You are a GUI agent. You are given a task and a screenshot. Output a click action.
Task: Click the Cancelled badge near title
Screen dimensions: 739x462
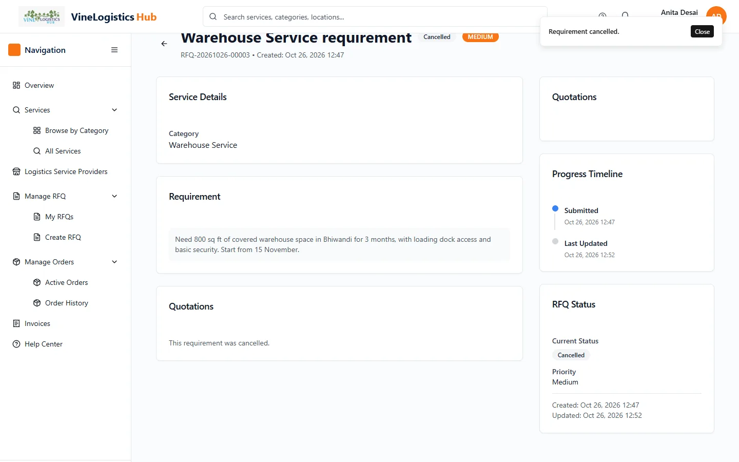[x=437, y=37]
